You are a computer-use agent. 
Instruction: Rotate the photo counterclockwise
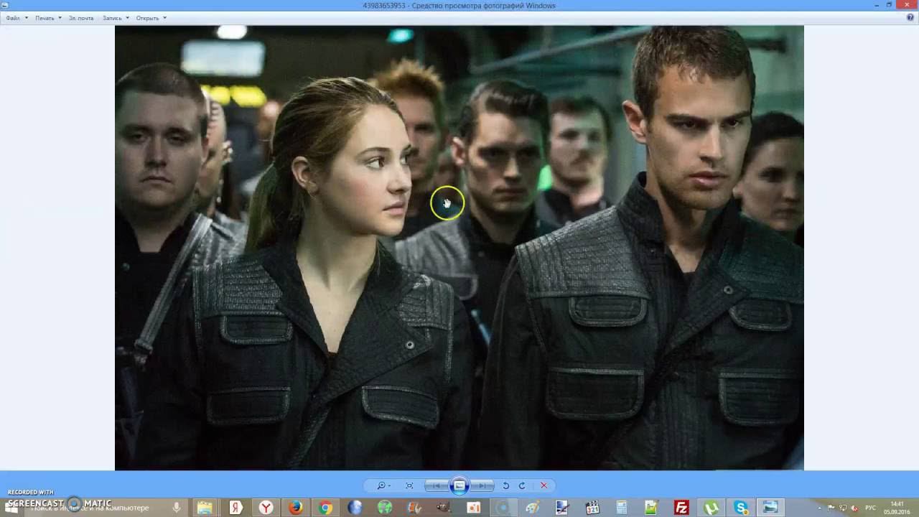tap(505, 485)
